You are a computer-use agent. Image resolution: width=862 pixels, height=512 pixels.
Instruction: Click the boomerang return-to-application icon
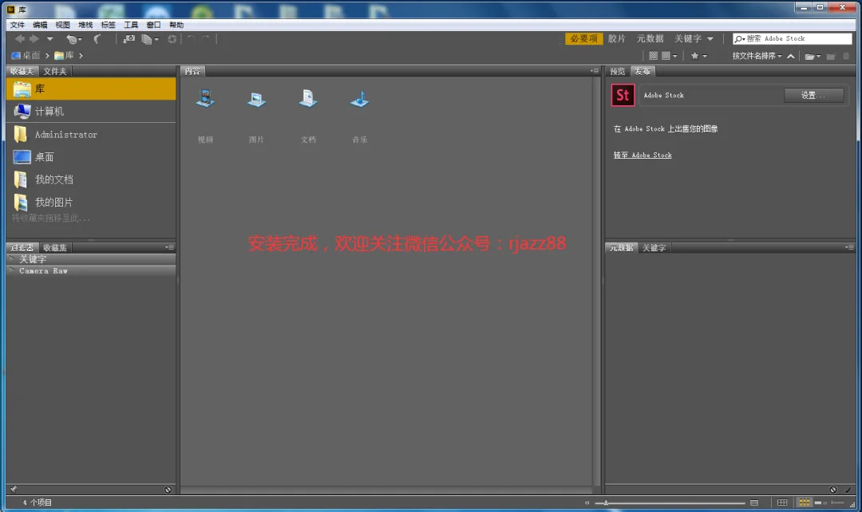tap(97, 39)
